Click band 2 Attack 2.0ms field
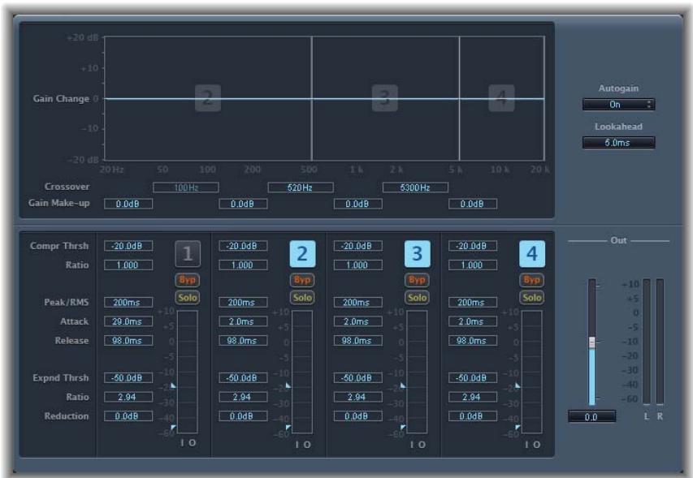The width and height of the screenshot is (693, 478). point(243,321)
